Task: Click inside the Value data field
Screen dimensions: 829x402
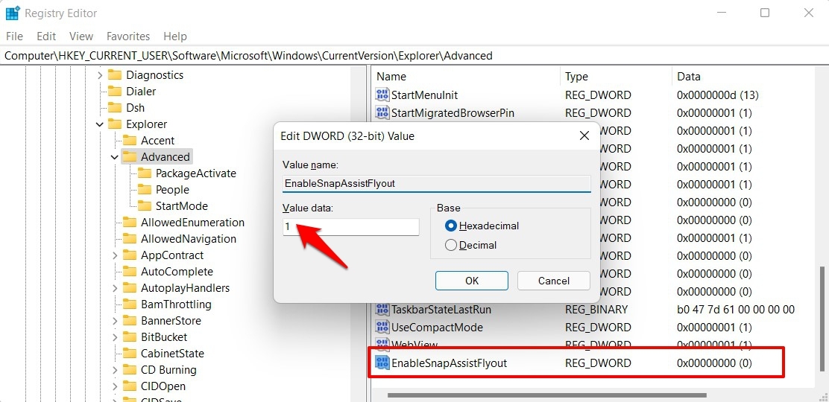Action: coord(351,227)
